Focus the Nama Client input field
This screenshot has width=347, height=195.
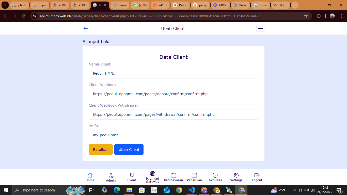click(x=173, y=73)
